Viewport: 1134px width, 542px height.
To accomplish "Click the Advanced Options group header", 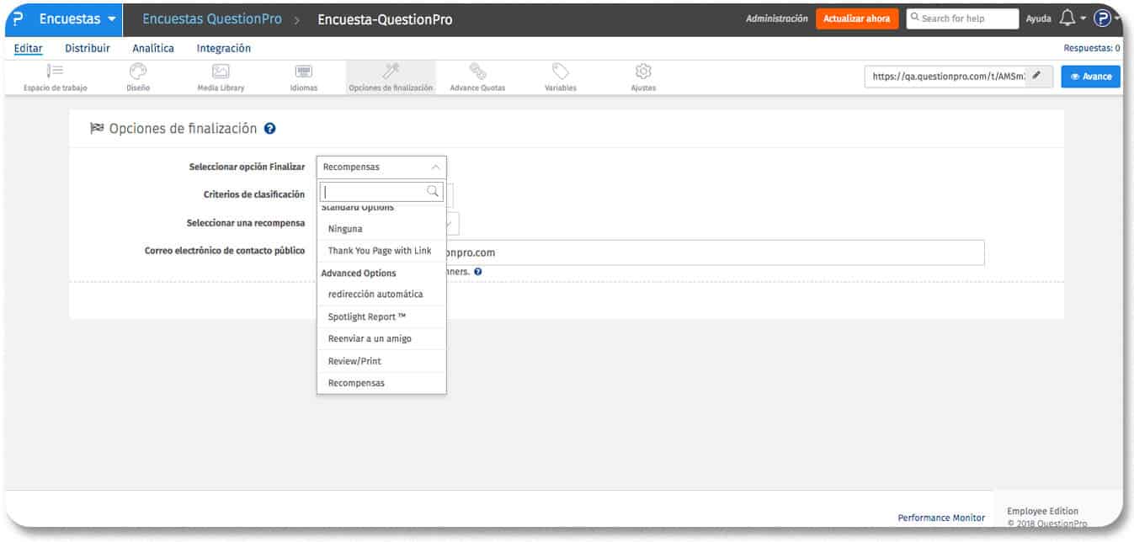I will coord(359,274).
